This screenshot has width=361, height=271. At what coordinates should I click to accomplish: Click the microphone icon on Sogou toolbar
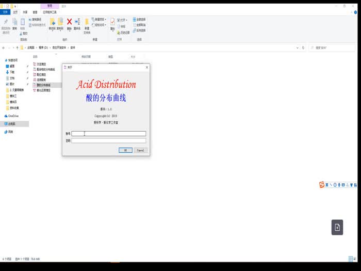pos(339,185)
